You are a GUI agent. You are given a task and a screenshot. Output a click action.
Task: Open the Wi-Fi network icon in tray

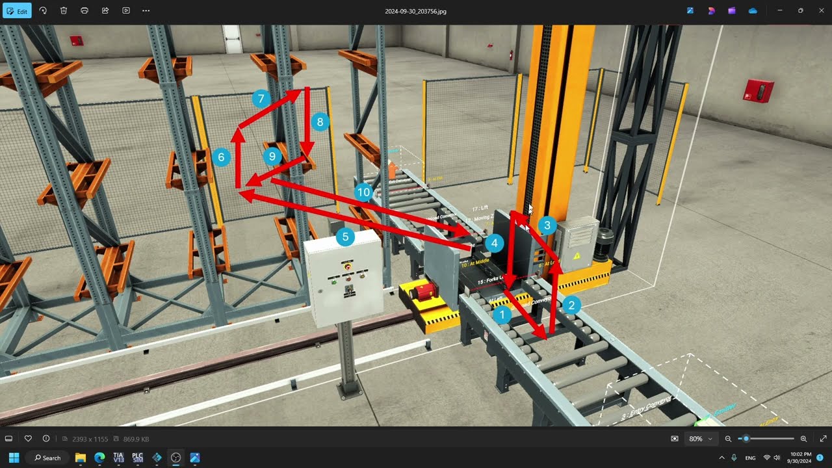(767, 458)
